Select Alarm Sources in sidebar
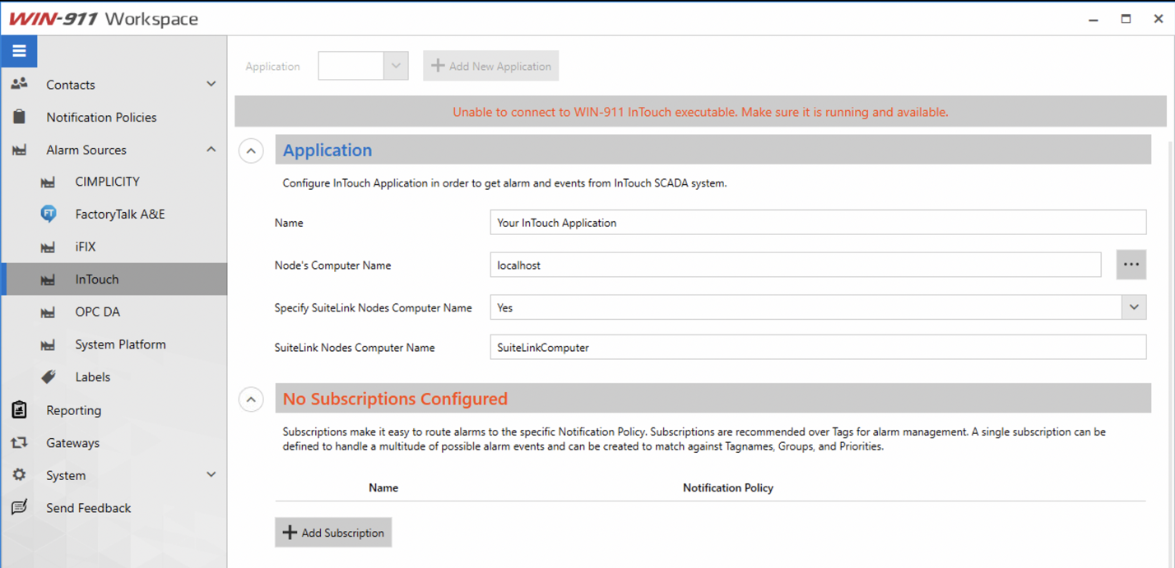The width and height of the screenshot is (1175, 568). (x=114, y=150)
